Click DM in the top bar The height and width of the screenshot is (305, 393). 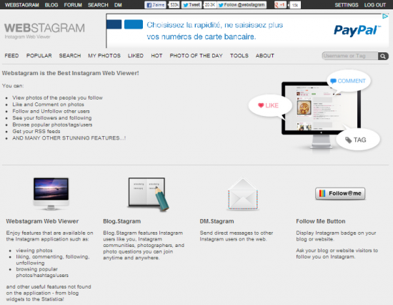[x=118, y=5]
